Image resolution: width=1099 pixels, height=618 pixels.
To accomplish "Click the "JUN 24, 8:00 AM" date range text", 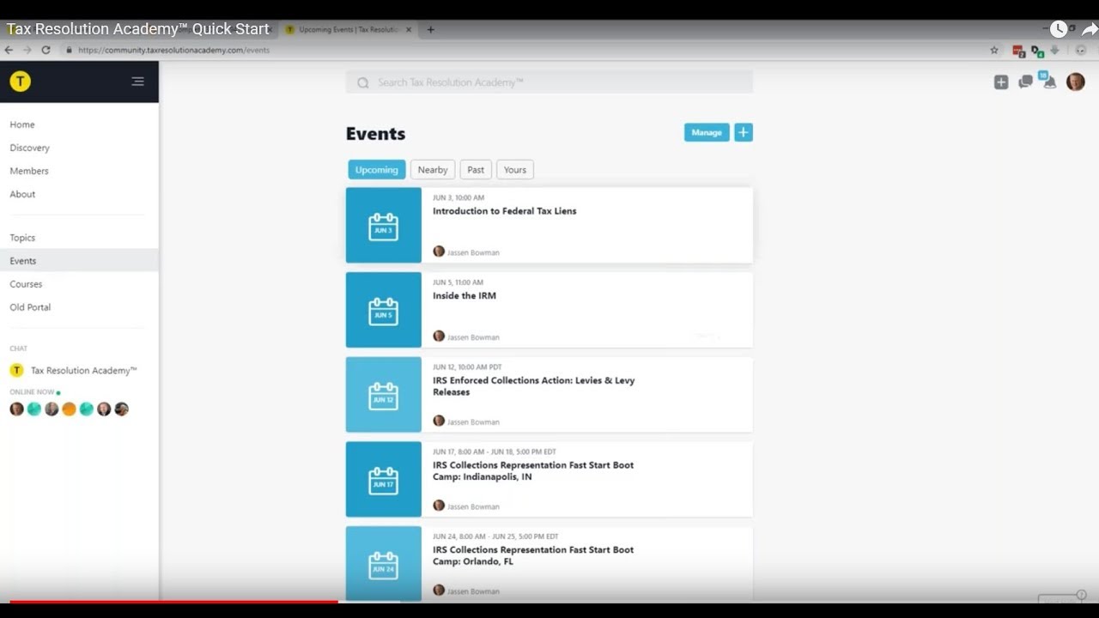I will 495,536.
